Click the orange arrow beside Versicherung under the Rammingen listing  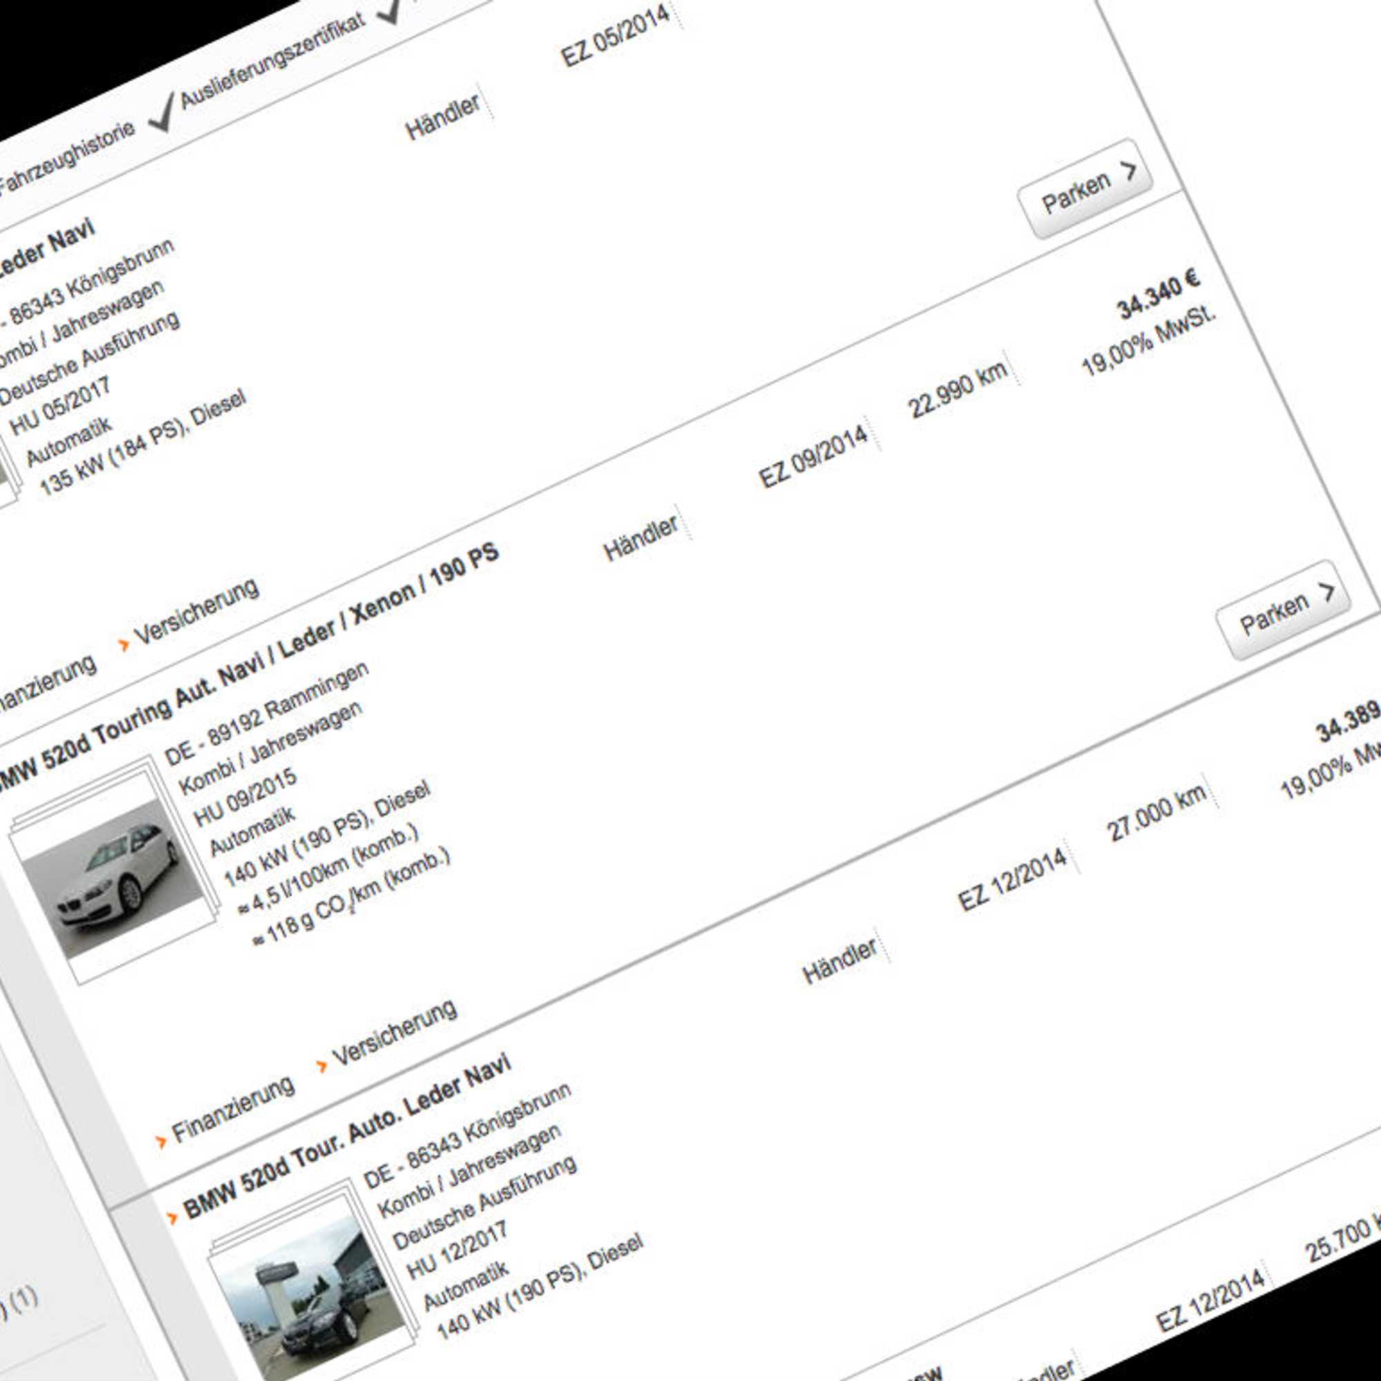(x=322, y=1065)
